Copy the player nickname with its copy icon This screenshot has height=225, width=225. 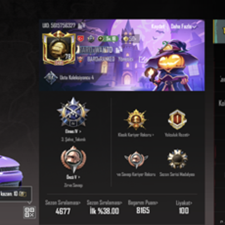(x=119, y=50)
